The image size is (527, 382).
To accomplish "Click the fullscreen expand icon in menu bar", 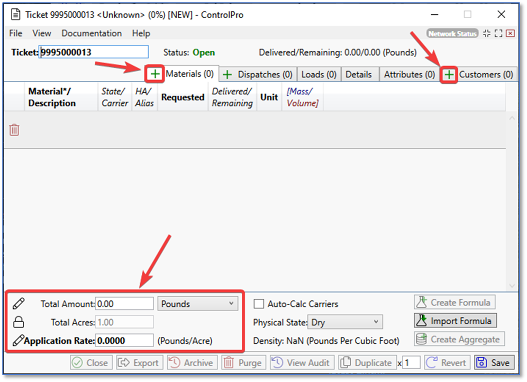I will (x=498, y=33).
